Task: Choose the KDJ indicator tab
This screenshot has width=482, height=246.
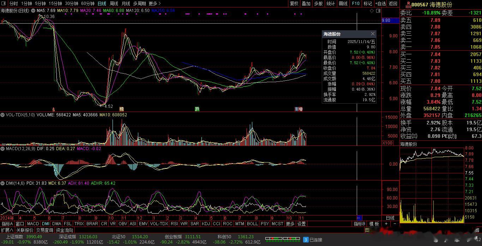Action: tap(206, 224)
